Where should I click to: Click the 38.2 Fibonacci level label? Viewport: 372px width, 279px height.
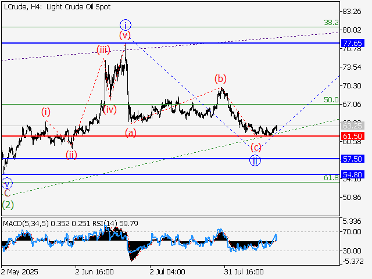click(331, 23)
